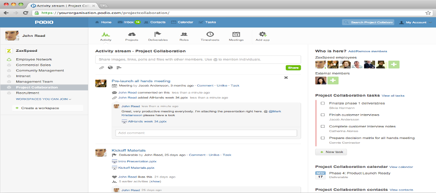Click Create a workspace button
436x193 pixels.
click(48, 108)
